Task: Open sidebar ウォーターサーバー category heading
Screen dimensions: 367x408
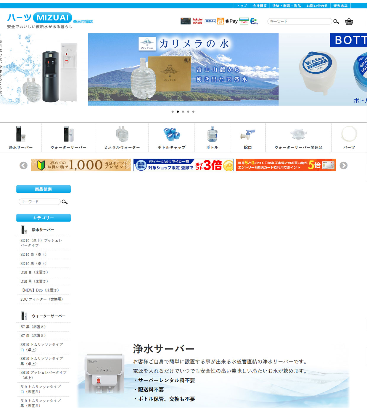Action: click(x=43, y=316)
